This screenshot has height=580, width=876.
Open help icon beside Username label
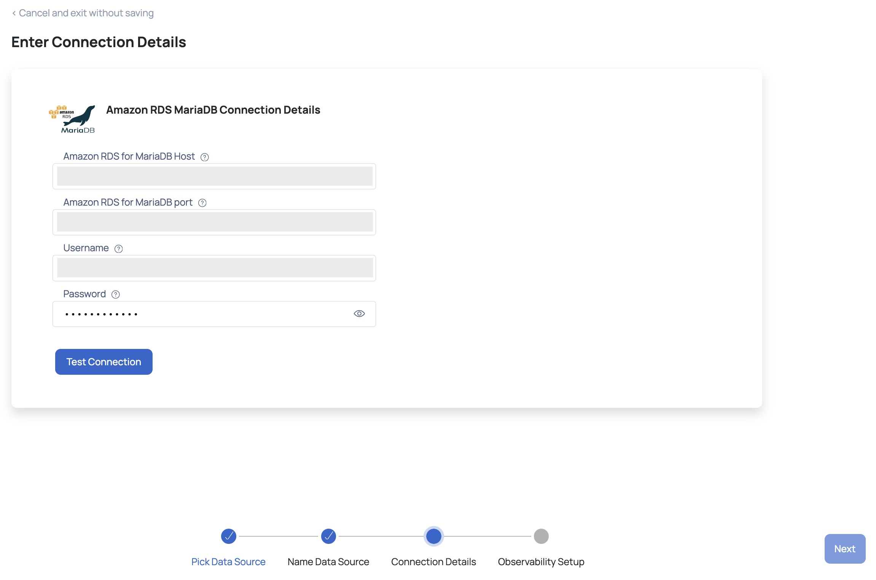click(x=119, y=249)
